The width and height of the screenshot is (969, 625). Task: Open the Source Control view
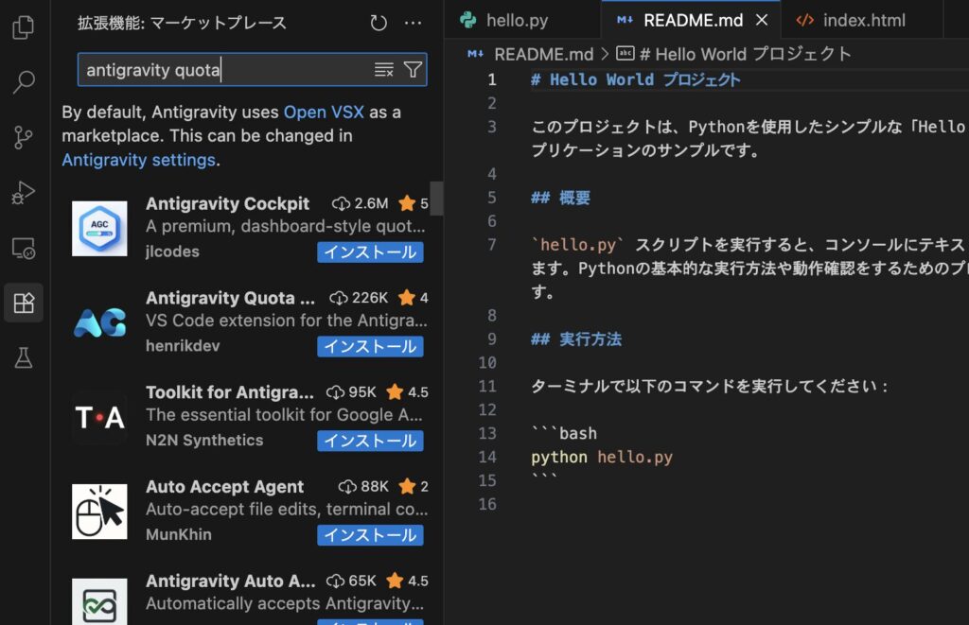(x=24, y=138)
